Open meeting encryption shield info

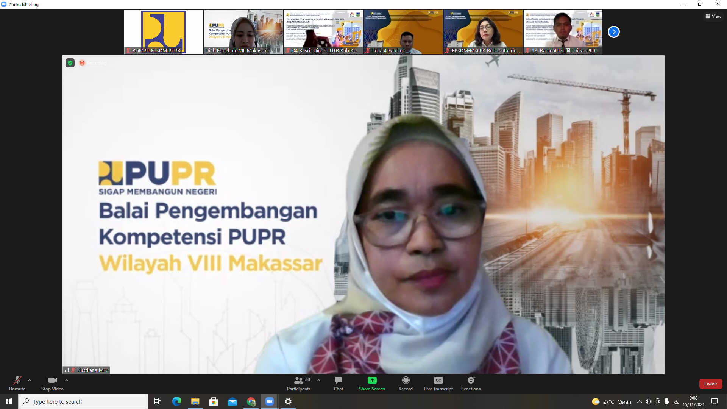[70, 63]
